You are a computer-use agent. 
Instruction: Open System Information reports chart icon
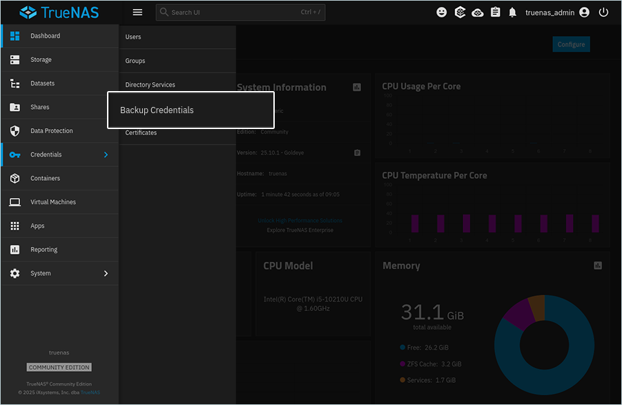click(357, 87)
